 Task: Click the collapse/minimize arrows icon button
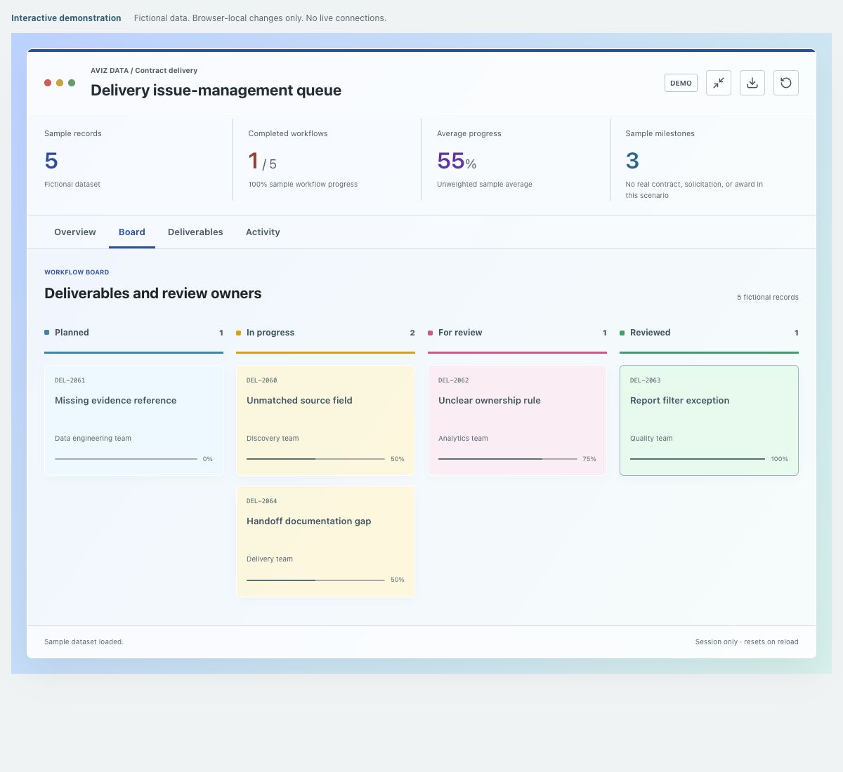coord(719,83)
